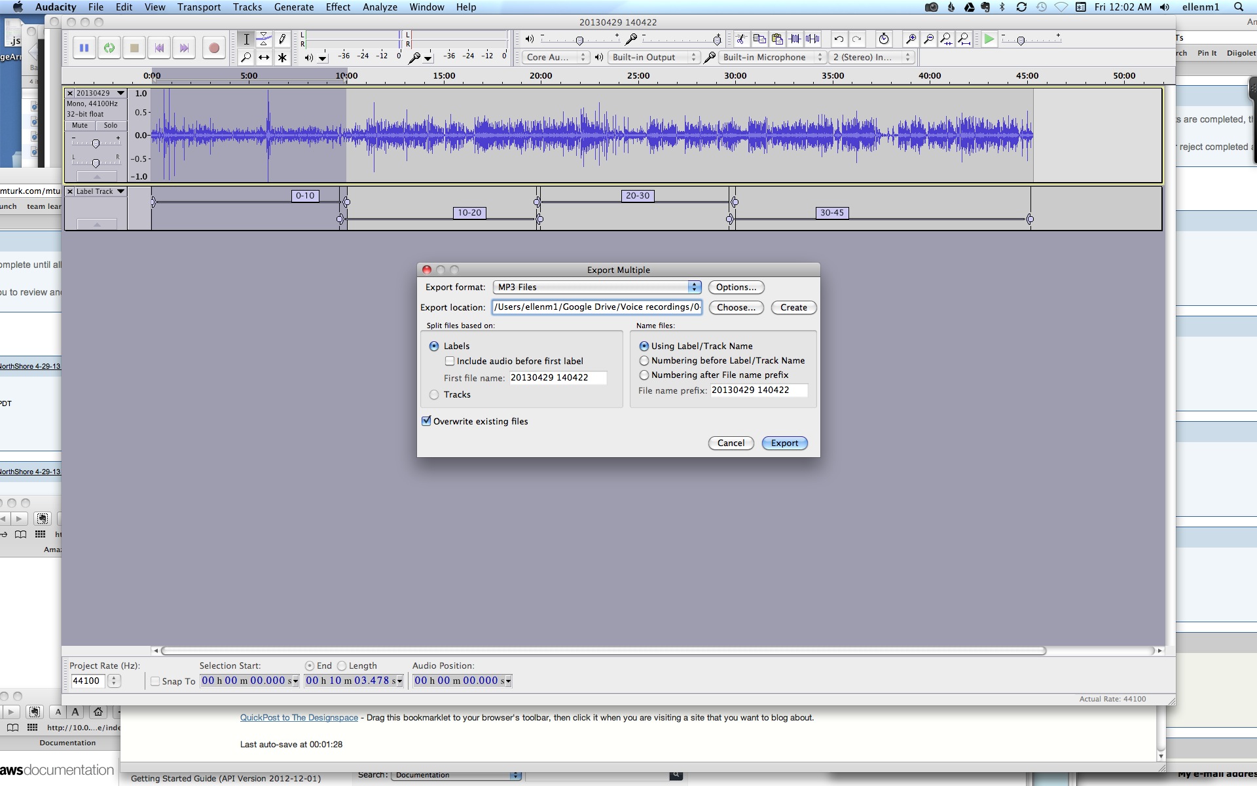Select Numbering before Label/Track Name option

click(644, 360)
